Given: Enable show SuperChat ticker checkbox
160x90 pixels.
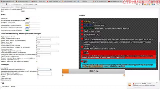Looking at the screenshot, I should click(x=37, y=60).
